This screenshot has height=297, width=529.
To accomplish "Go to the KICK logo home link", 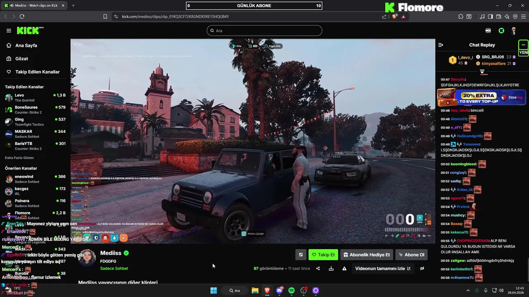I will [x=30, y=31].
